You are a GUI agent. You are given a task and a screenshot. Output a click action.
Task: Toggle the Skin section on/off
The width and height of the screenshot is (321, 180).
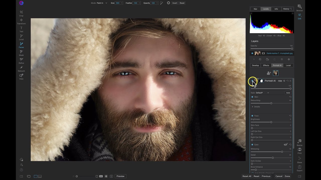pyautogui.click(x=252, y=97)
